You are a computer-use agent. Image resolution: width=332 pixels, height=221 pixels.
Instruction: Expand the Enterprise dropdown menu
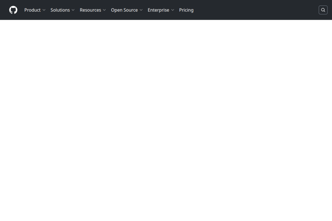[x=161, y=10]
